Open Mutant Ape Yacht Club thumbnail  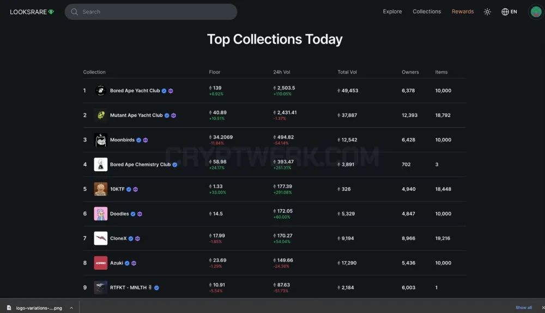100,115
